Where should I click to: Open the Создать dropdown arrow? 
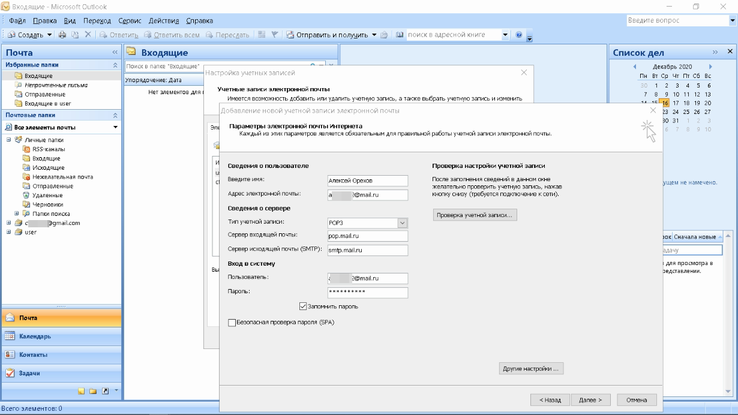click(x=50, y=35)
